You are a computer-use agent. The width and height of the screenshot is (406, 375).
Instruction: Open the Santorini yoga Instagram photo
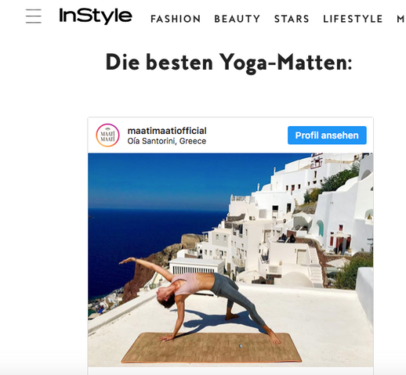coord(230,260)
